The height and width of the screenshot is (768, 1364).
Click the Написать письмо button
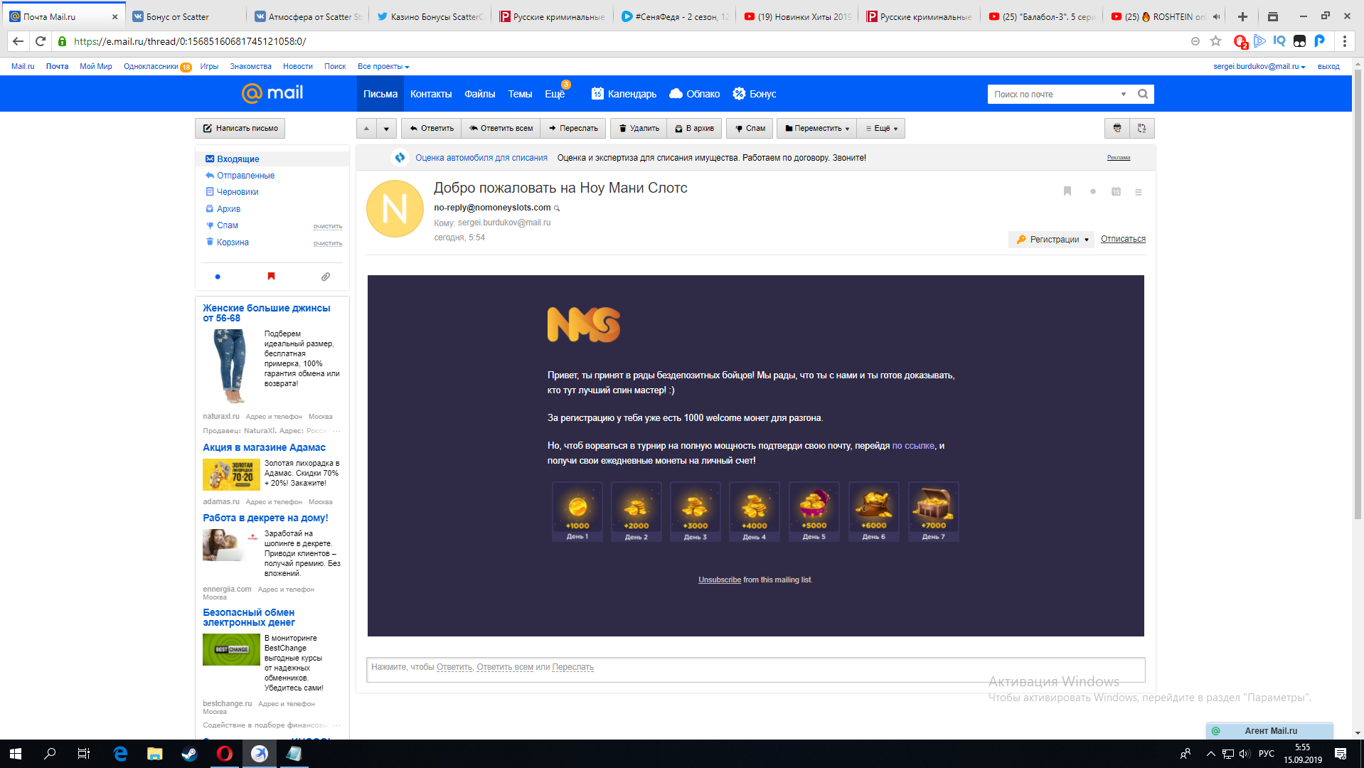tap(240, 129)
